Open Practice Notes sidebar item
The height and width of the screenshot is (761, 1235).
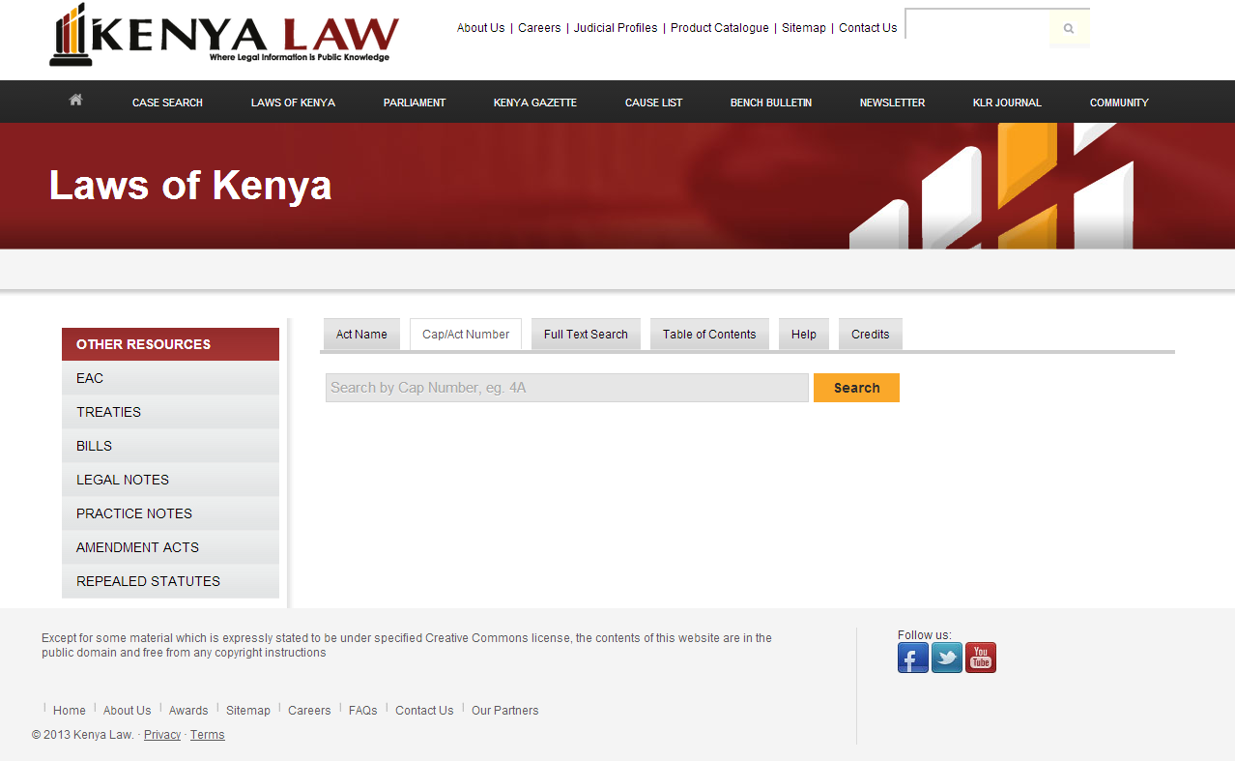coord(170,513)
